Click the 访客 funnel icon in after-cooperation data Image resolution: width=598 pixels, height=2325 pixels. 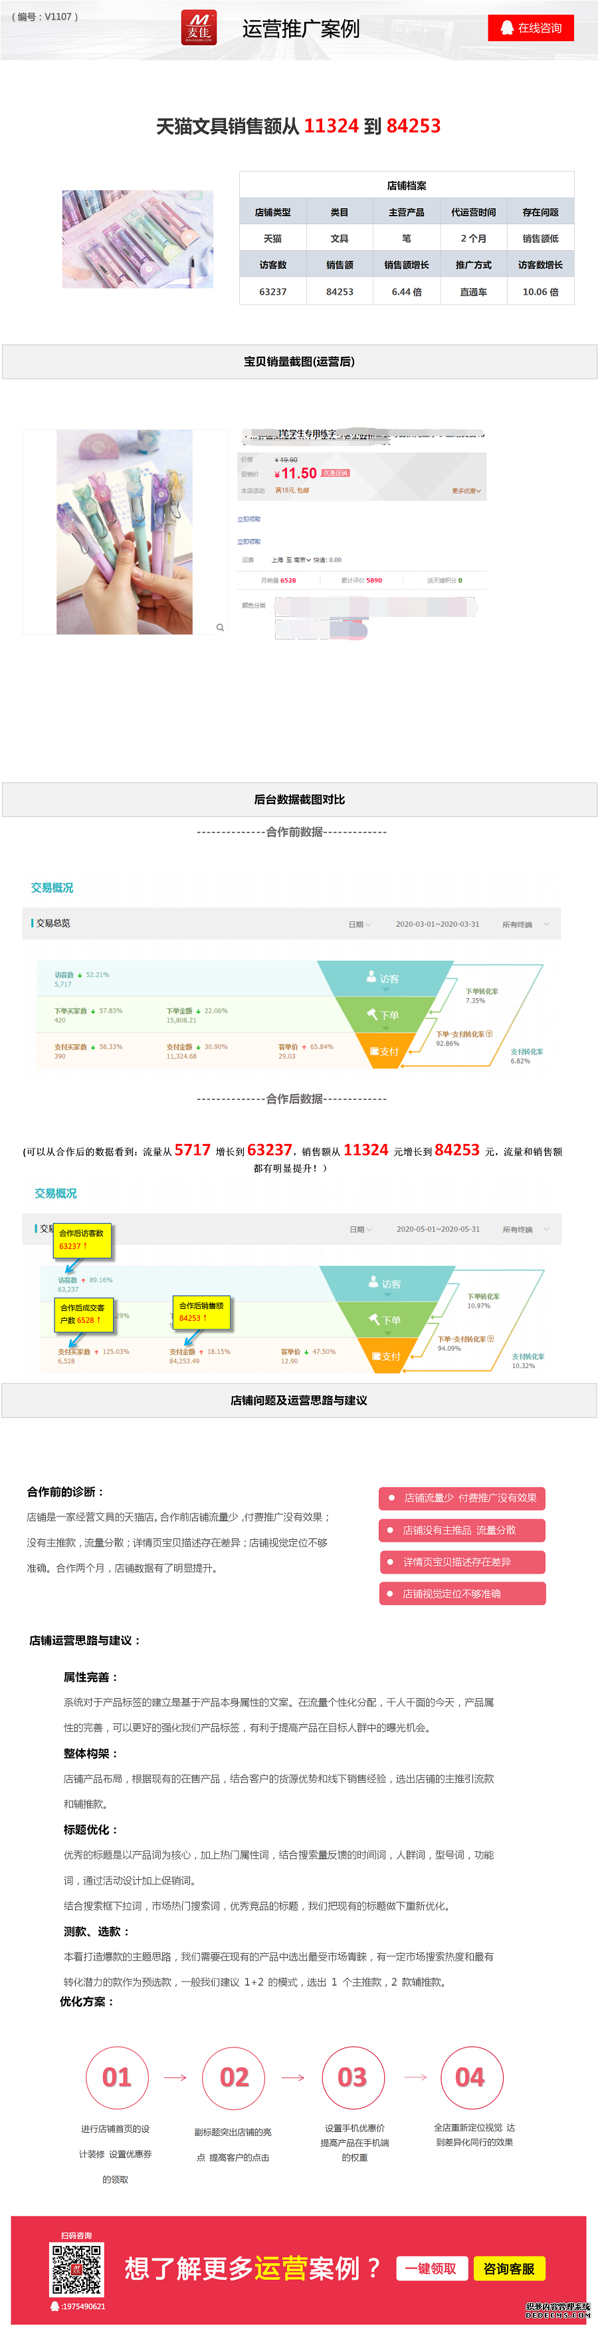pos(373,1282)
